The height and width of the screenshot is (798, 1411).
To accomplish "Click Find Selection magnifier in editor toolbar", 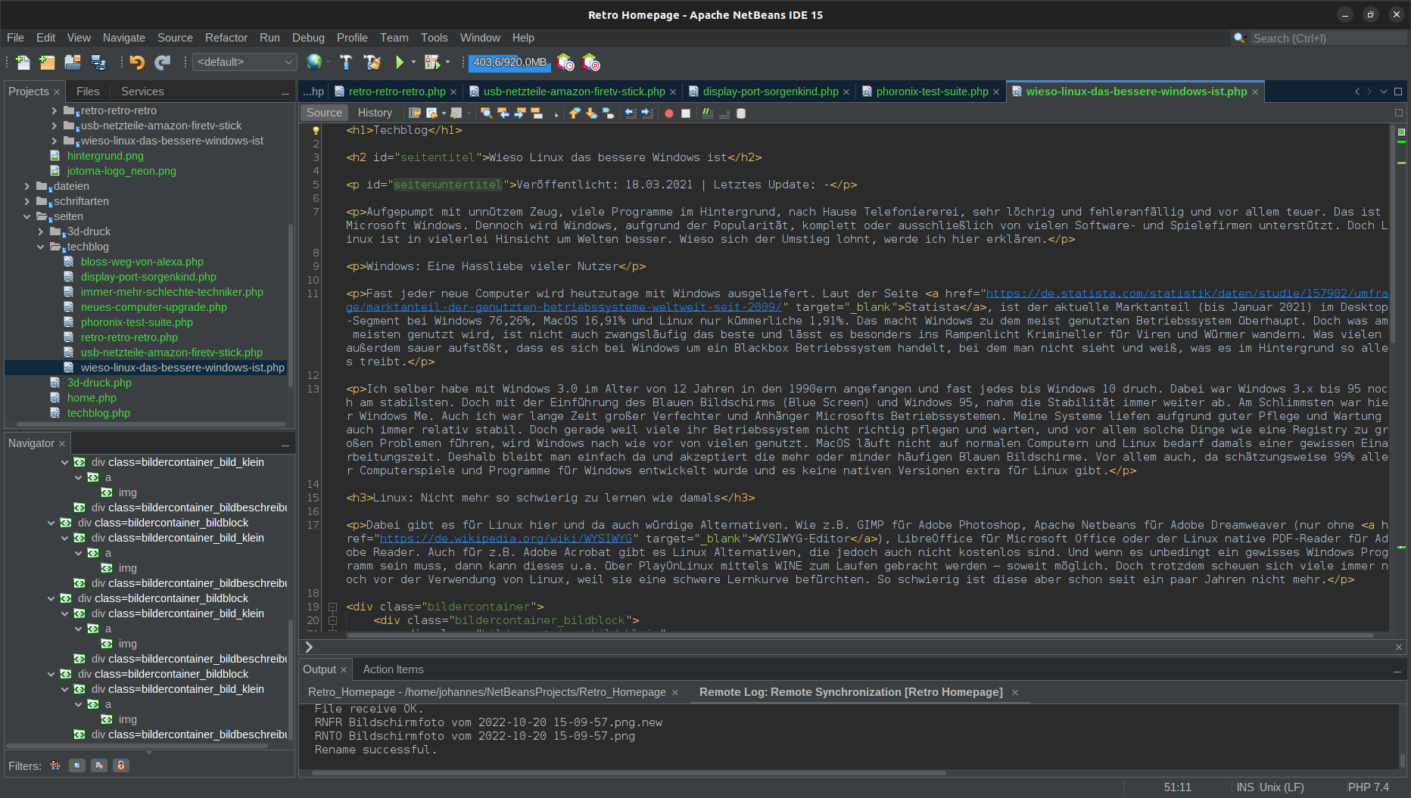I will click(x=486, y=113).
